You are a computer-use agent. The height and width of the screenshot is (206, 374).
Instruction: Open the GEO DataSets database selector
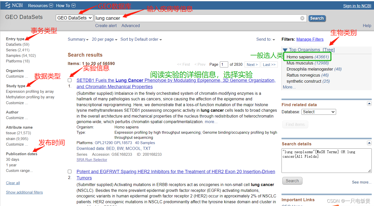[x=75, y=18]
